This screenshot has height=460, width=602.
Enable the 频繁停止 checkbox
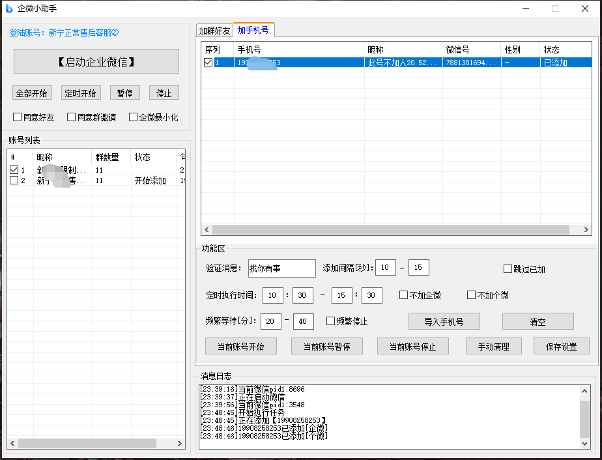tap(332, 321)
